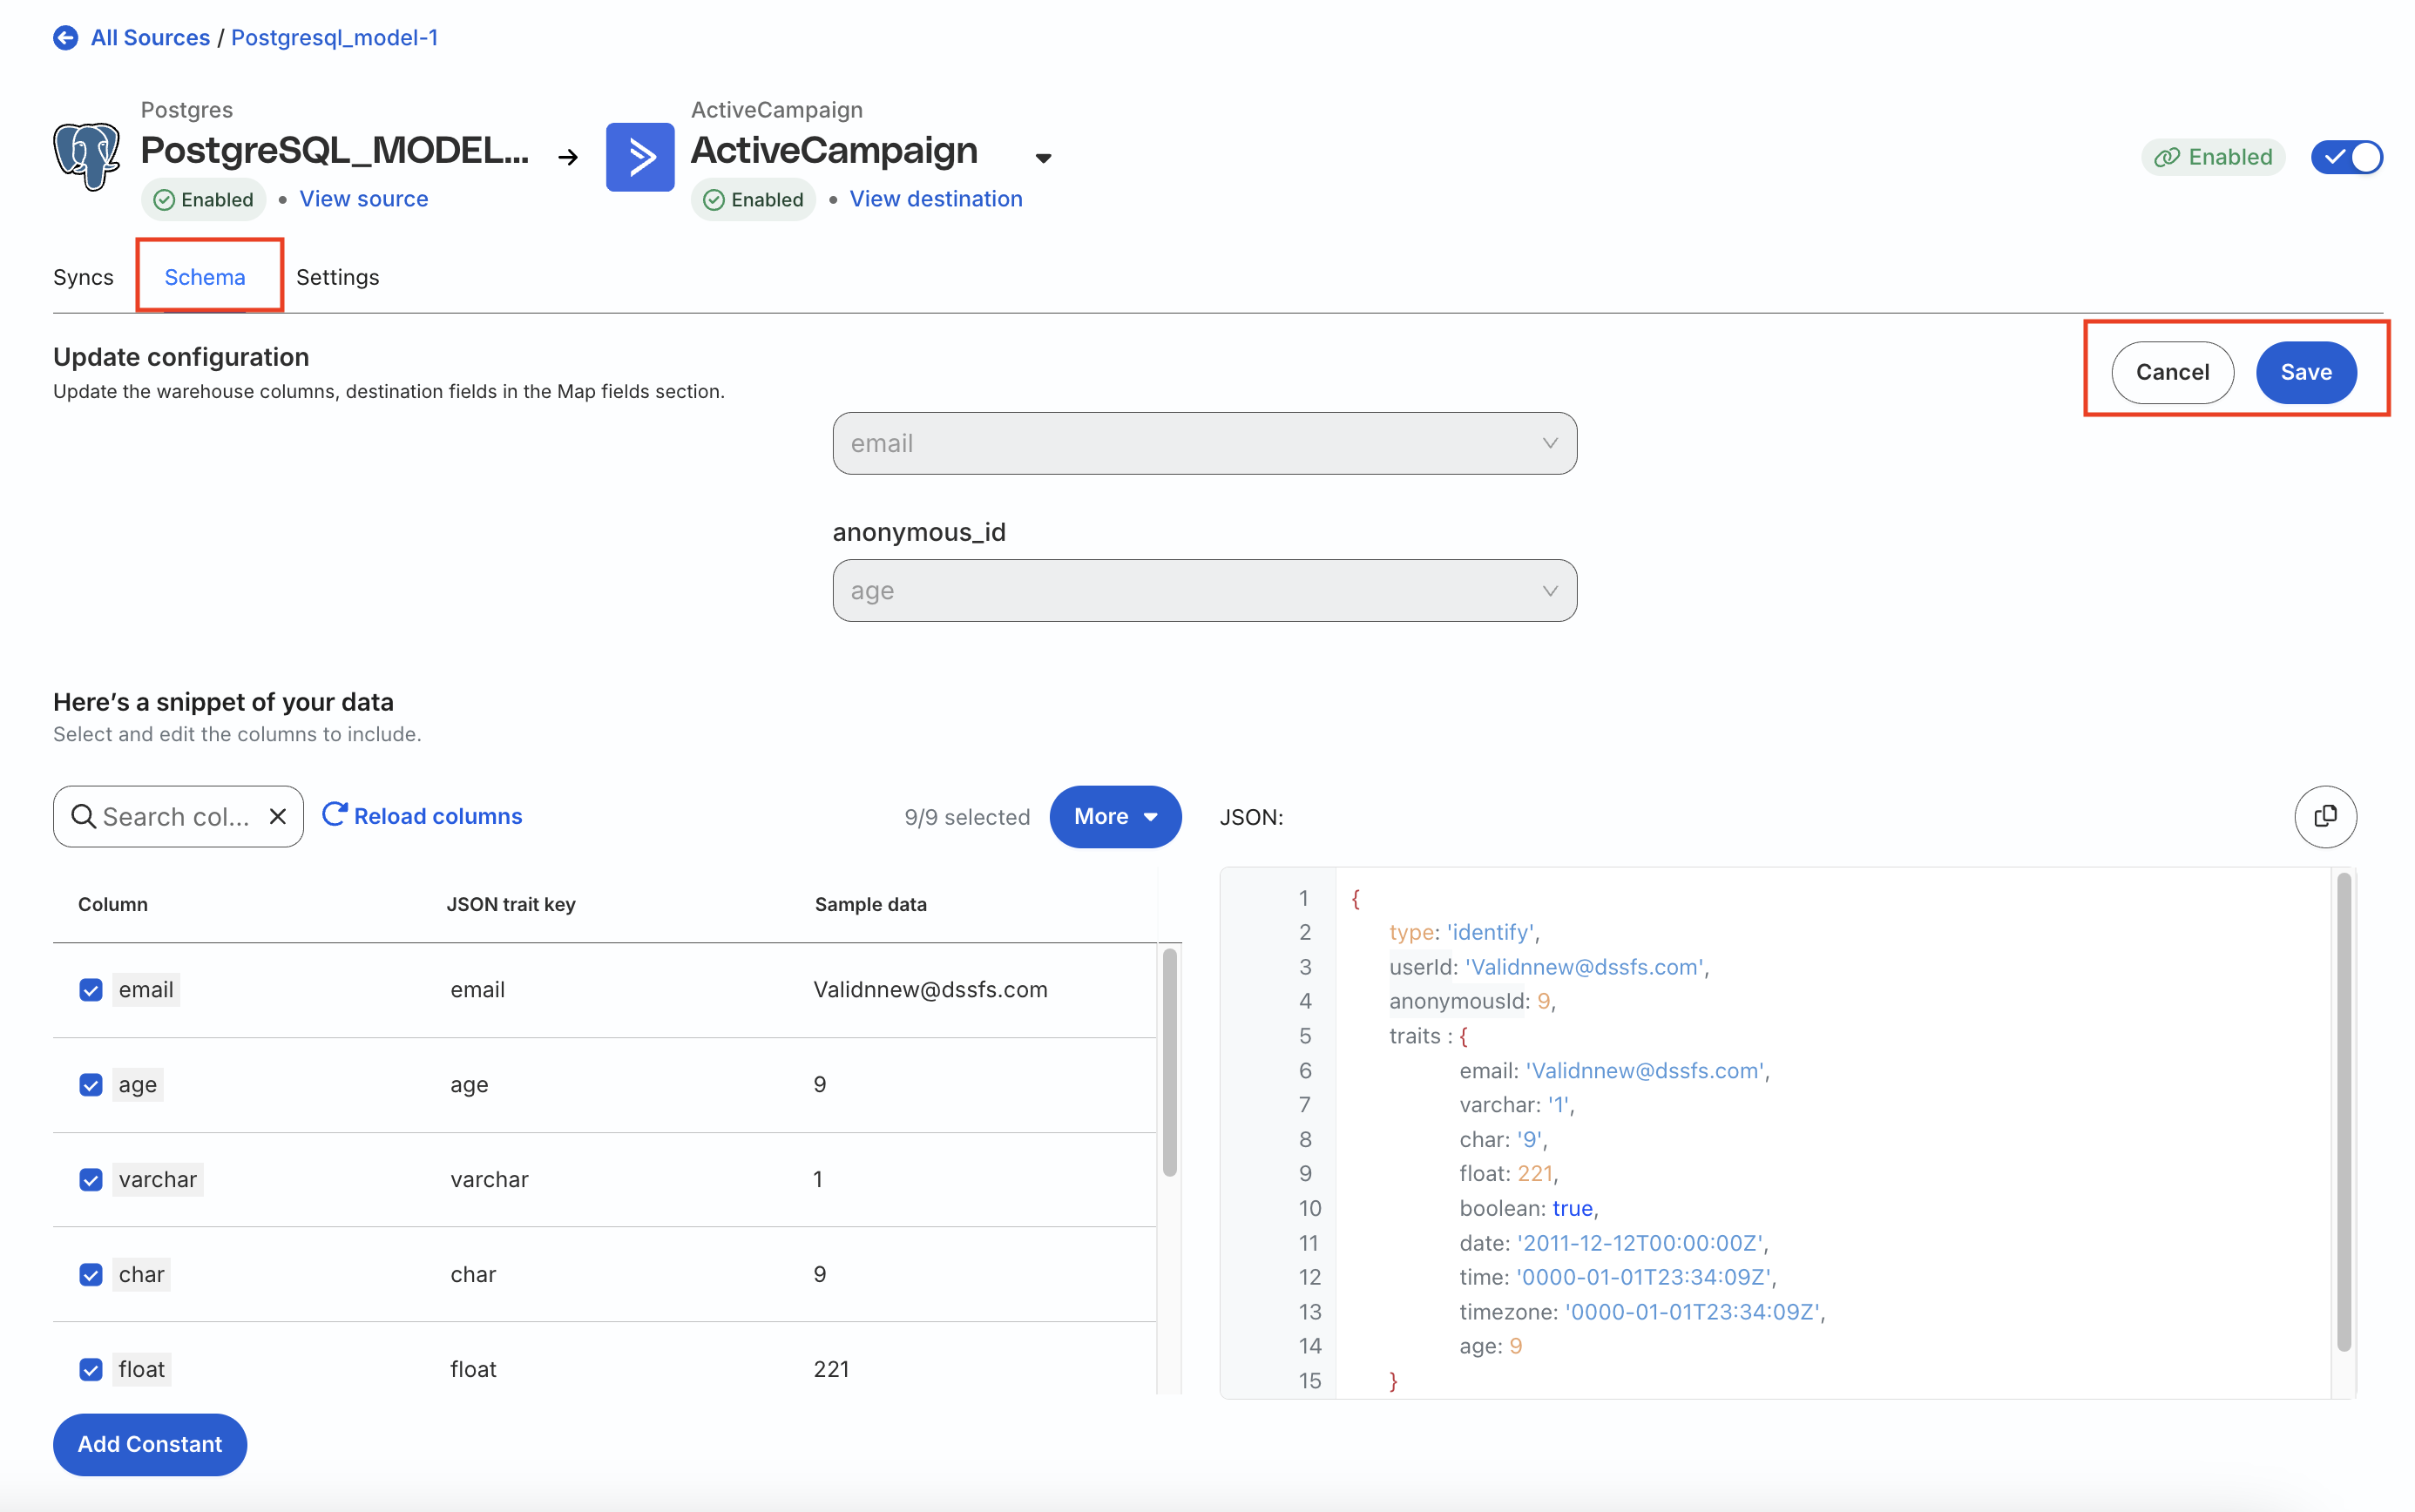Open the email mapping dropdown
Screen dimensions: 2415x1512
1204,443
